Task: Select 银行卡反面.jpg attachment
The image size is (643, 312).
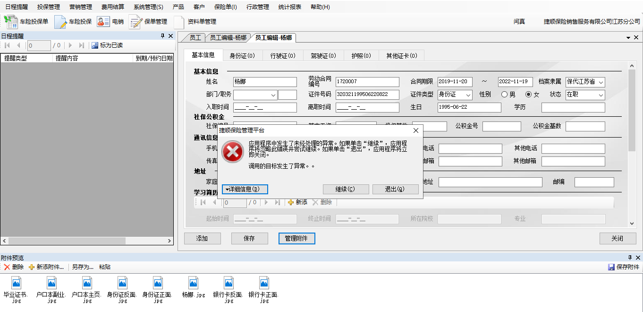Action: click(228, 289)
